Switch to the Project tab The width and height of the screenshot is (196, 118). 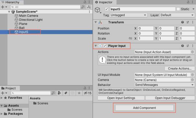(x=10, y=88)
